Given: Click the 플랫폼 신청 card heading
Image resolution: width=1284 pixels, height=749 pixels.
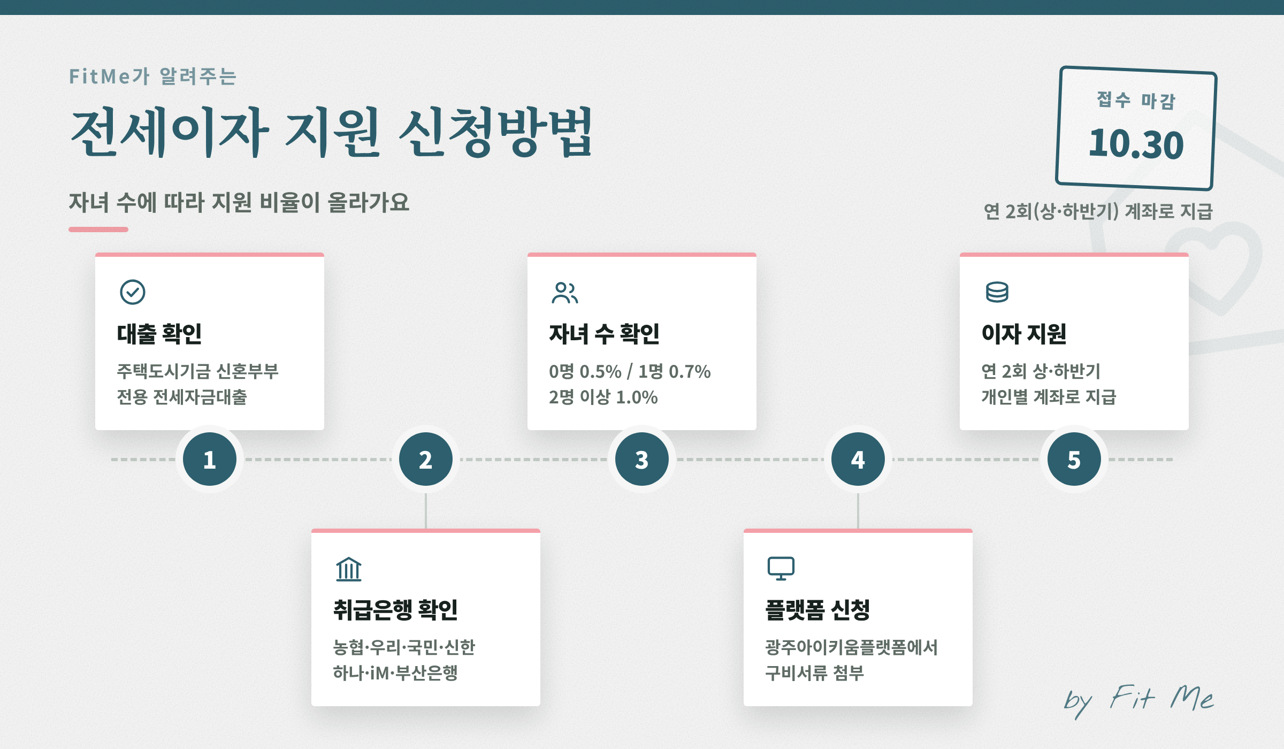Looking at the screenshot, I should 817,610.
